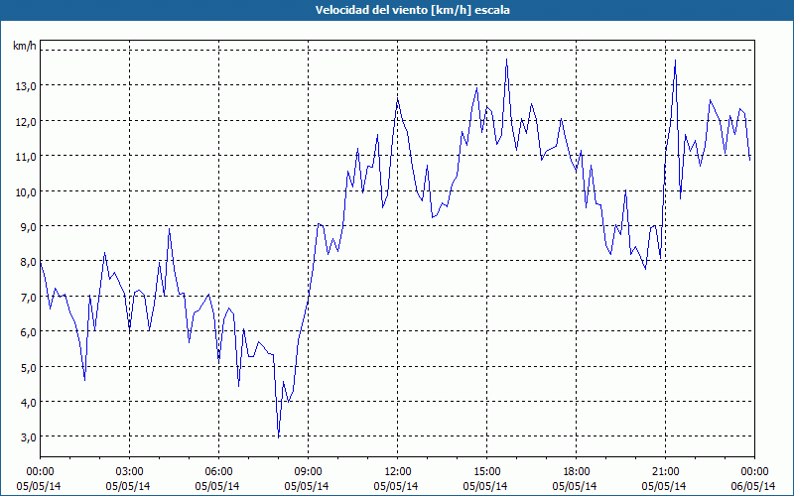Viewport: 794px width, 496px height.
Task: Pick the 4,0 y-axis label
Action: coord(28,403)
